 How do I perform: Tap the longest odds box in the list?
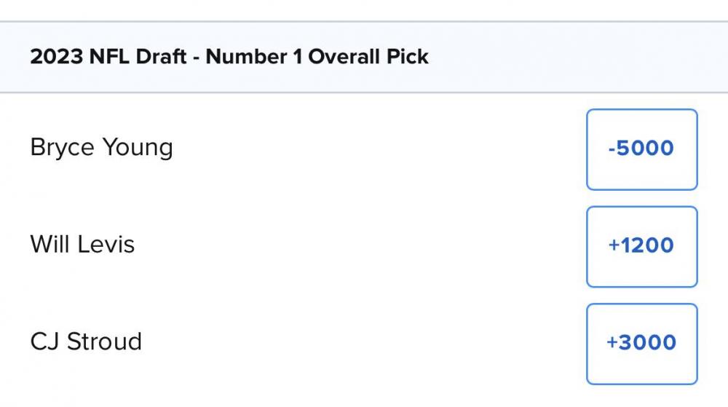click(x=641, y=343)
